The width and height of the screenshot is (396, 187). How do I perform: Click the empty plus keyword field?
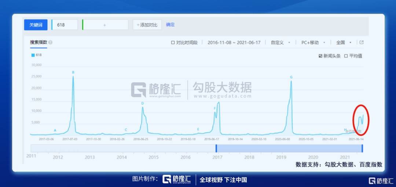(105, 25)
